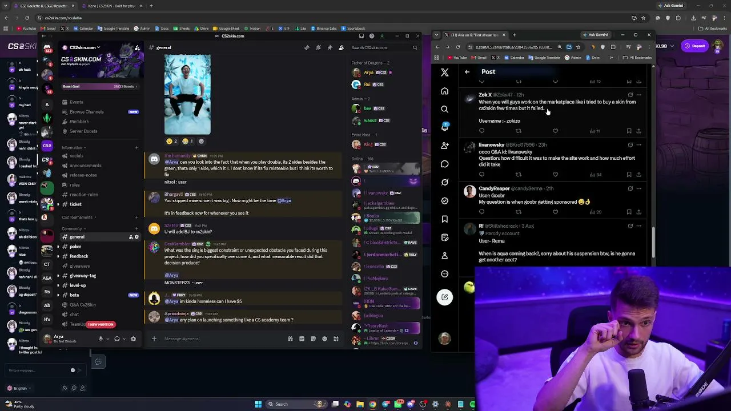Open more options on Zok X's post

(639, 95)
